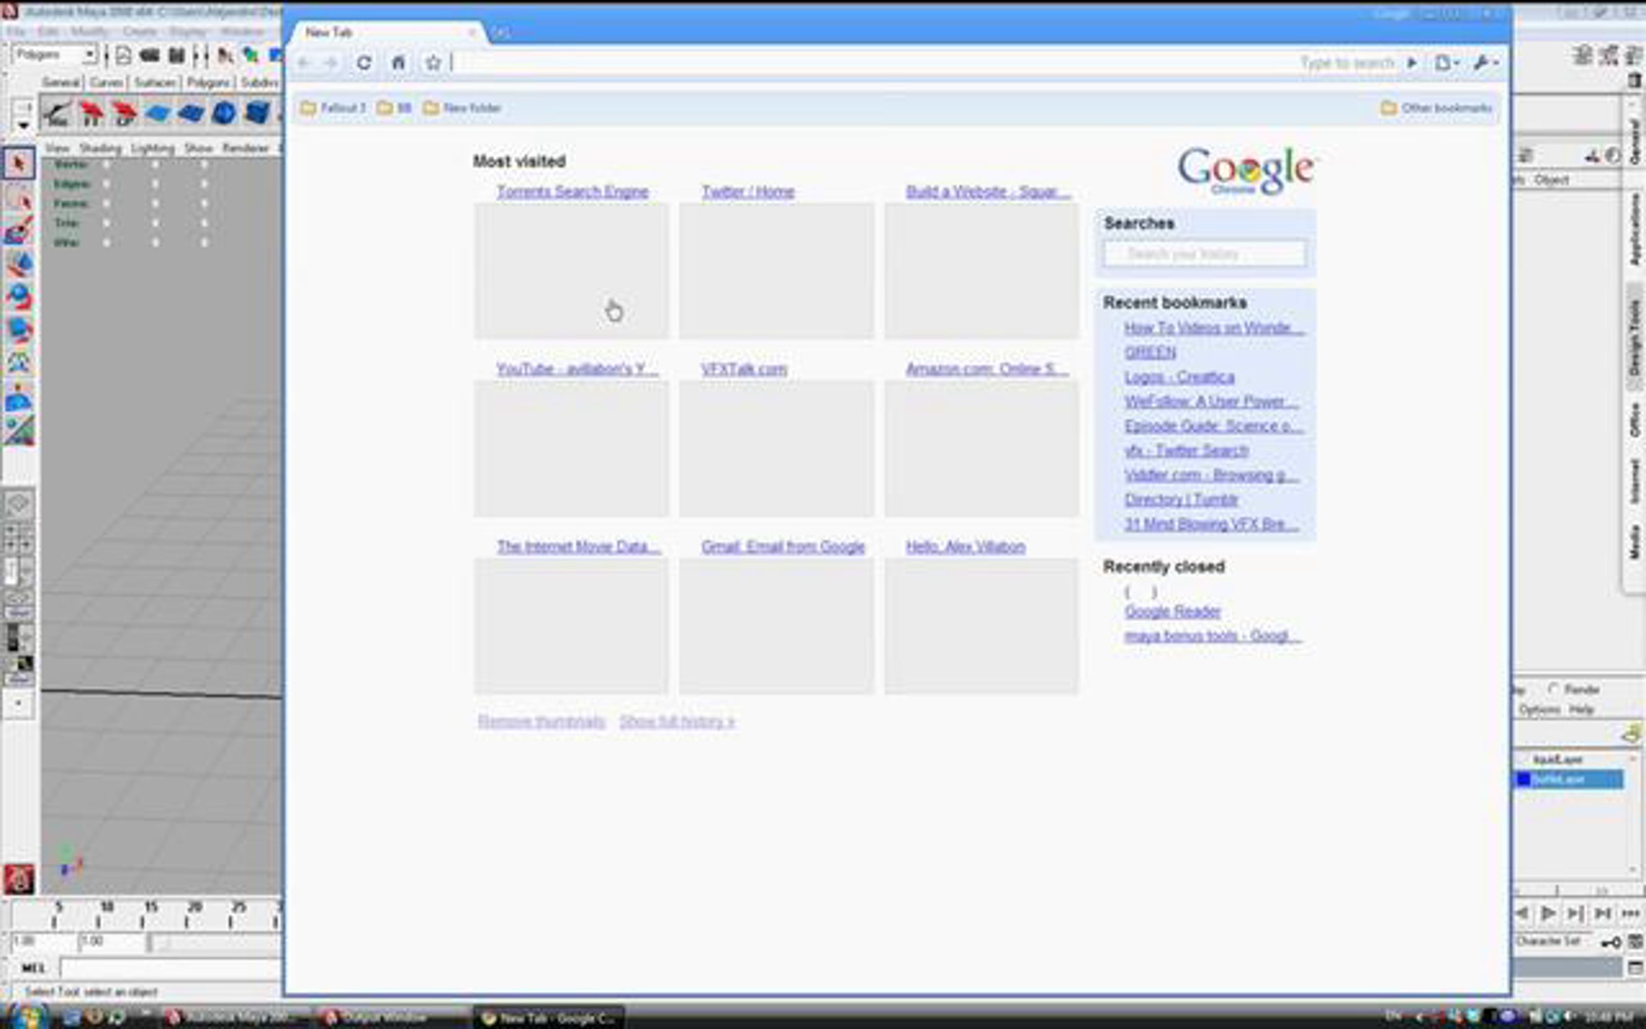Click Chrome's back arrow
Viewport: 1646px width, 1029px height.
304,63
